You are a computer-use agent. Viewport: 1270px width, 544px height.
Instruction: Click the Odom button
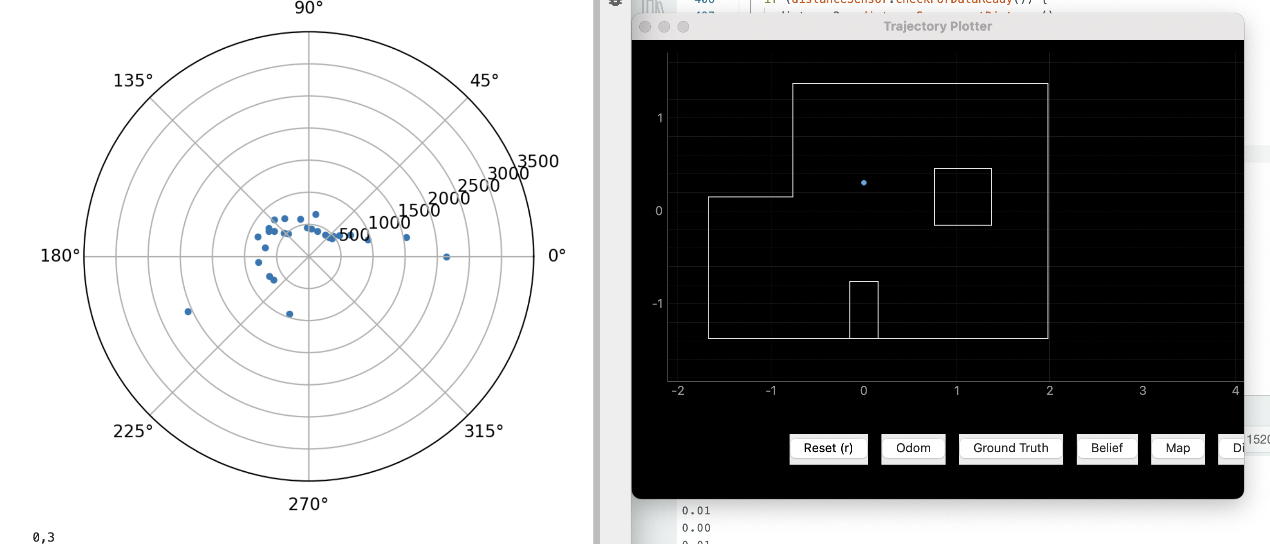coord(913,448)
